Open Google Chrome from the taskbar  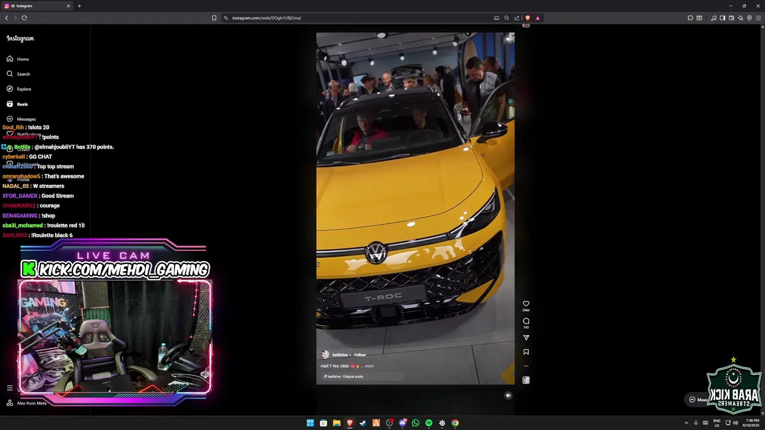coord(455,423)
